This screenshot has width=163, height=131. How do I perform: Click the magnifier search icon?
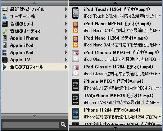pos(63,125)
